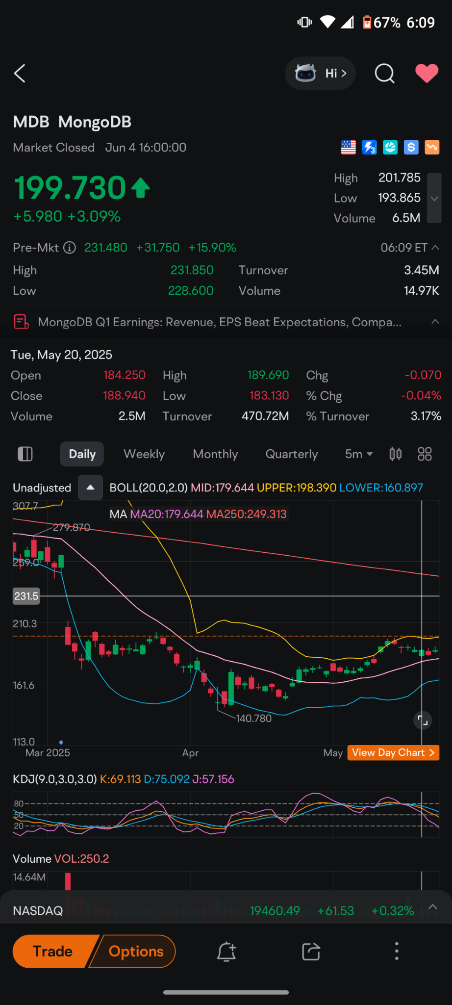Screen dimensions: 452x1005
Task: Tap the Turnover 3.45M value
Action: [x=422, y=270]
